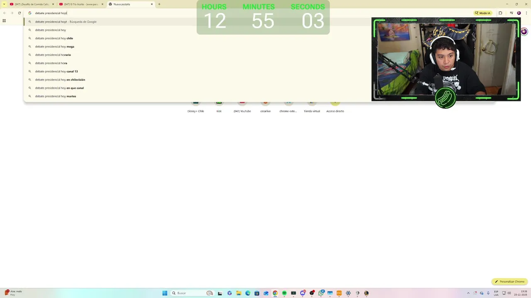
Task: Expand the tab search dropdown arrow
Action: (x=4, y=4)
